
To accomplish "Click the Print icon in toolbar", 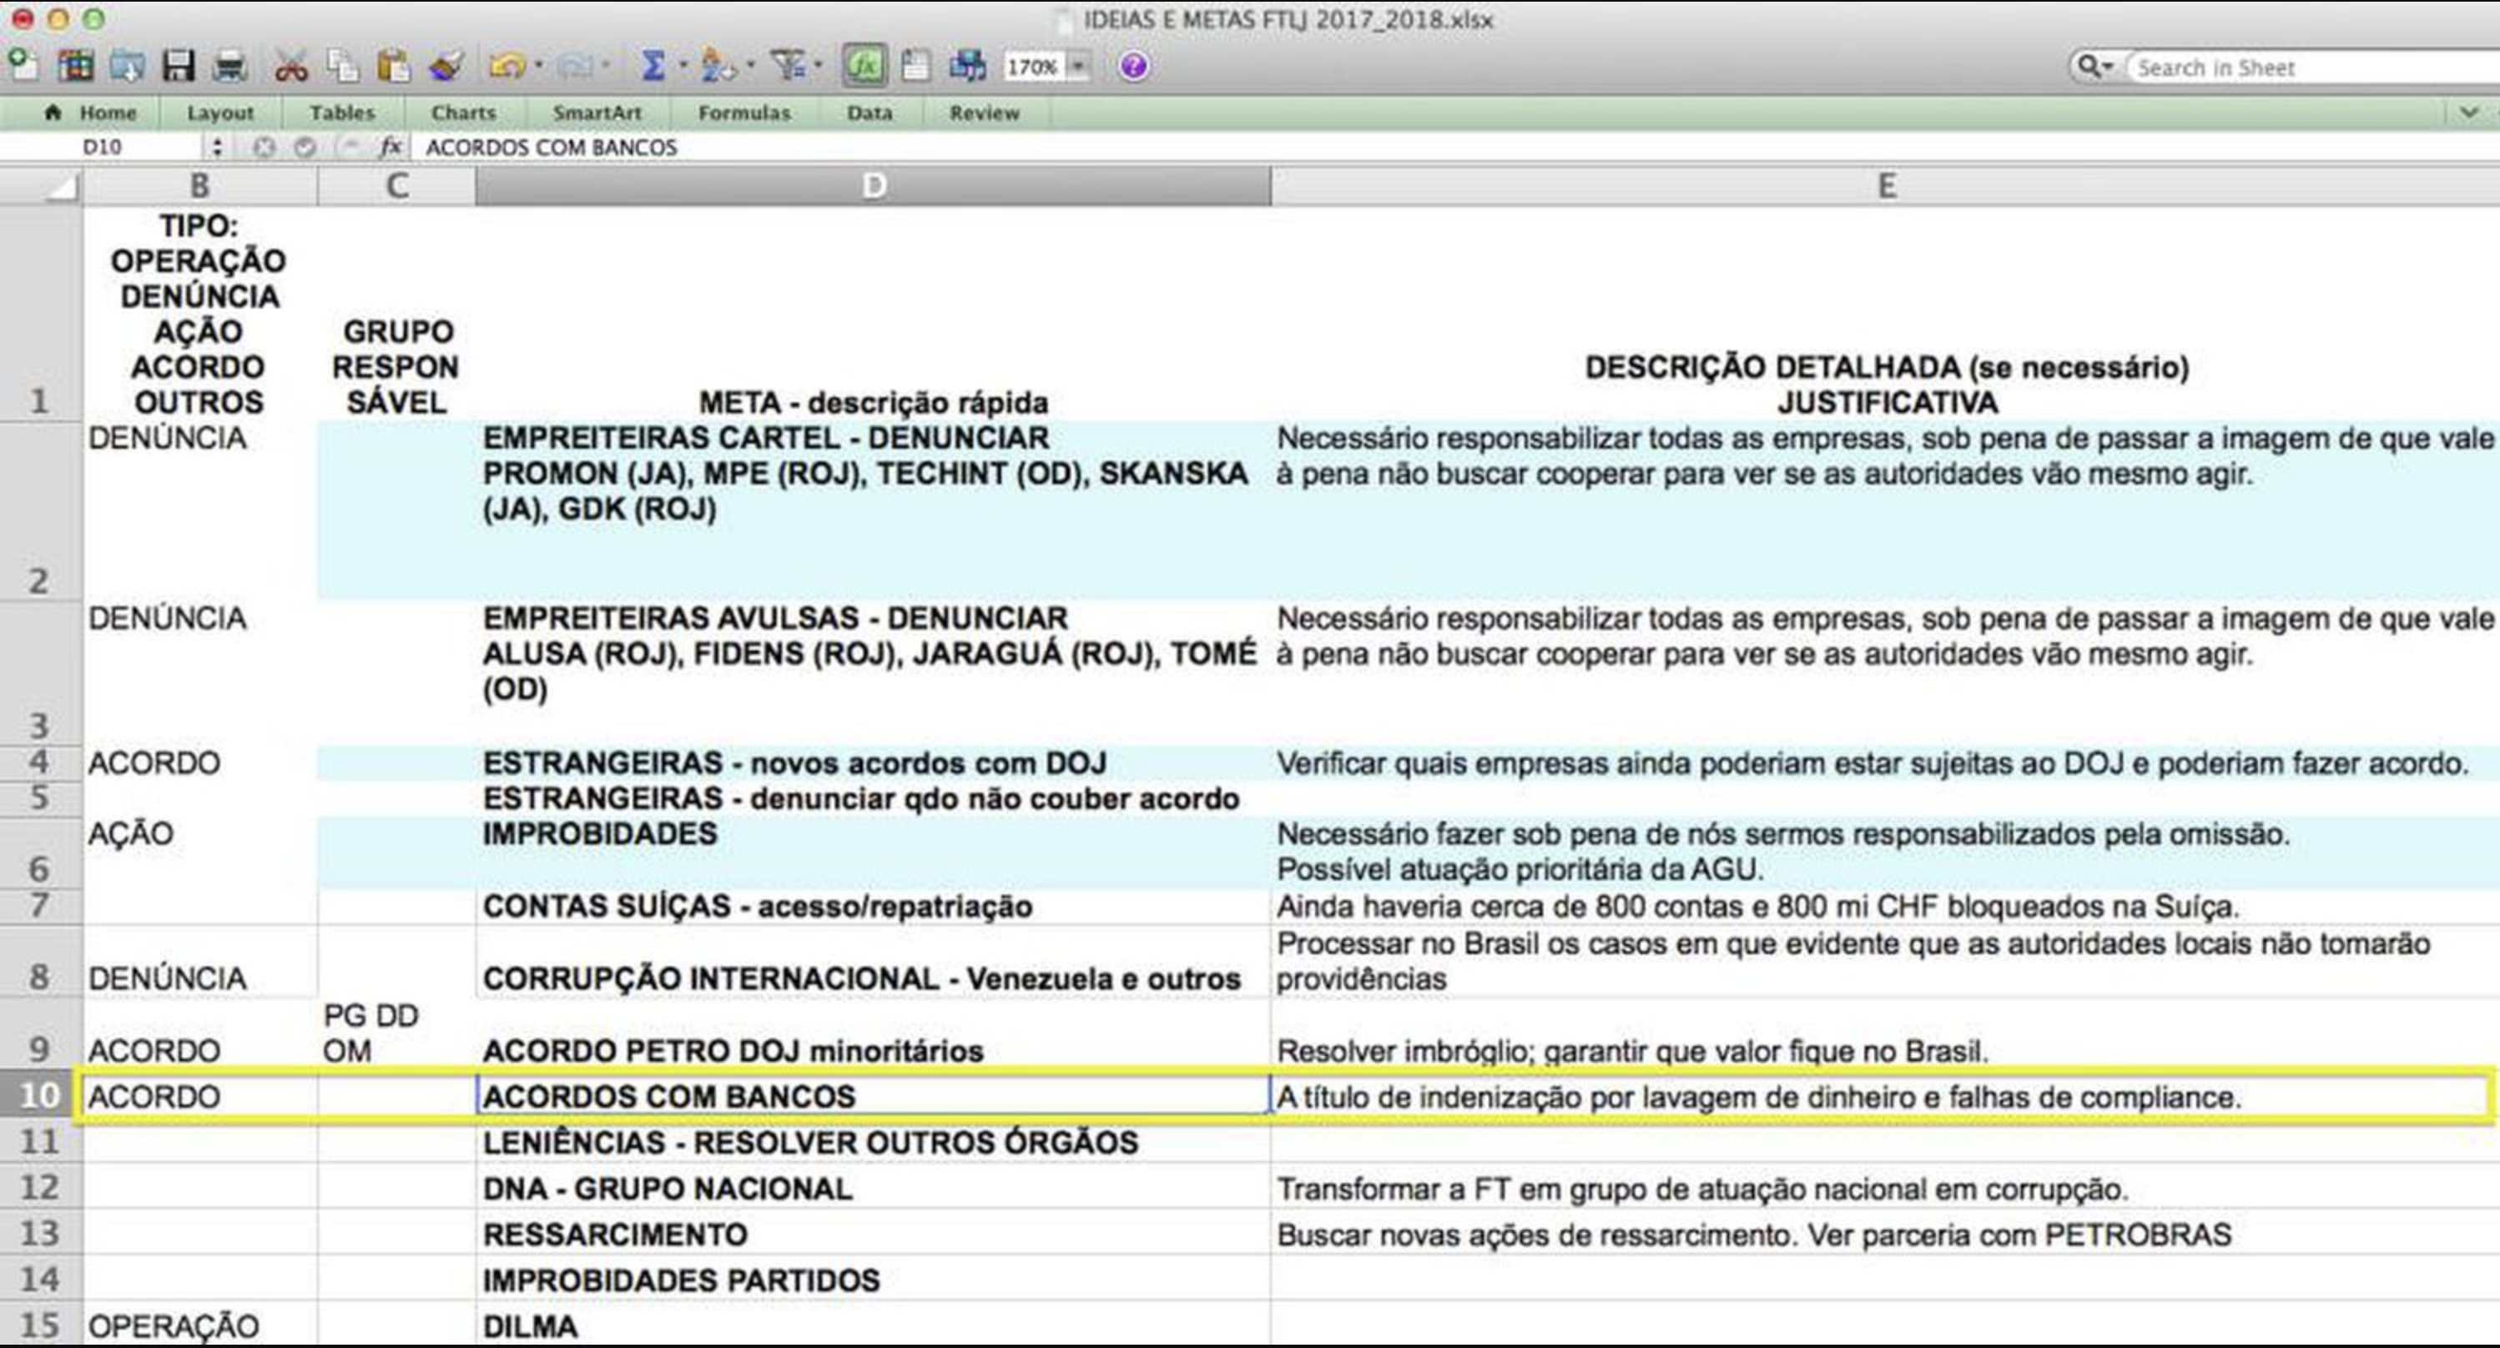I will click(230, 66).
